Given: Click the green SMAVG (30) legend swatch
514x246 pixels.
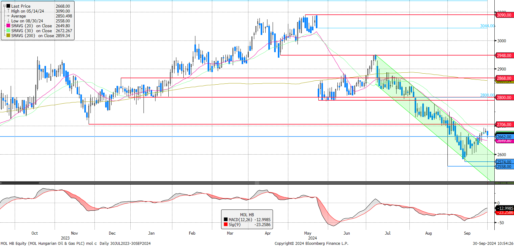Looking at the screenshot, I should pos(8,31).
